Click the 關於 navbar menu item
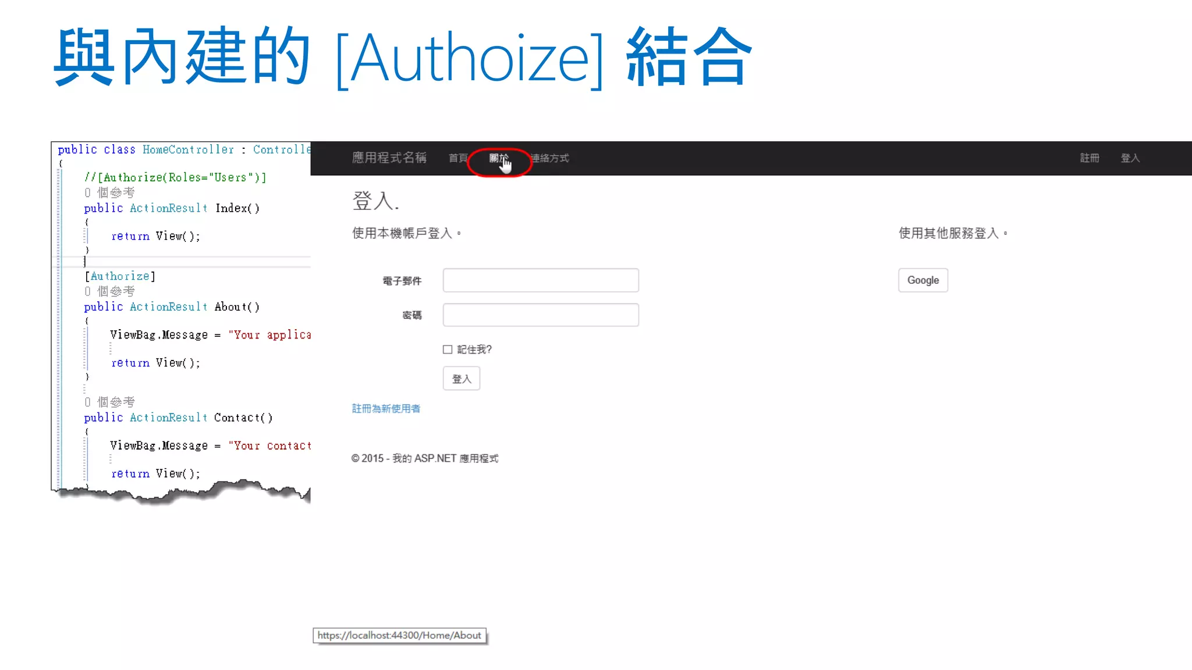 click(498, 158)
